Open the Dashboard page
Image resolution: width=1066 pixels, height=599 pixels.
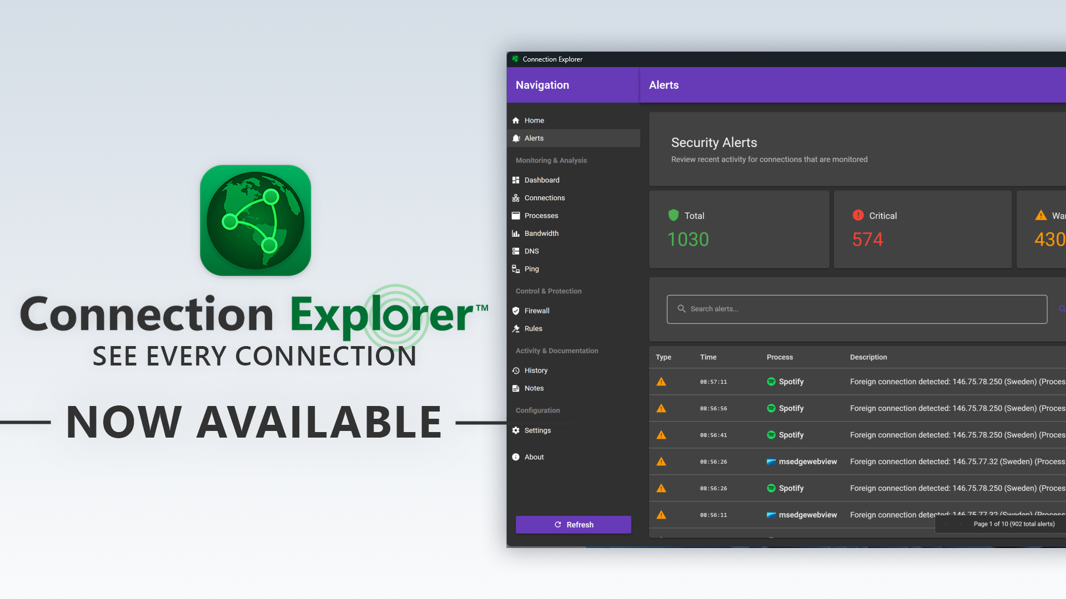point(573,180)
